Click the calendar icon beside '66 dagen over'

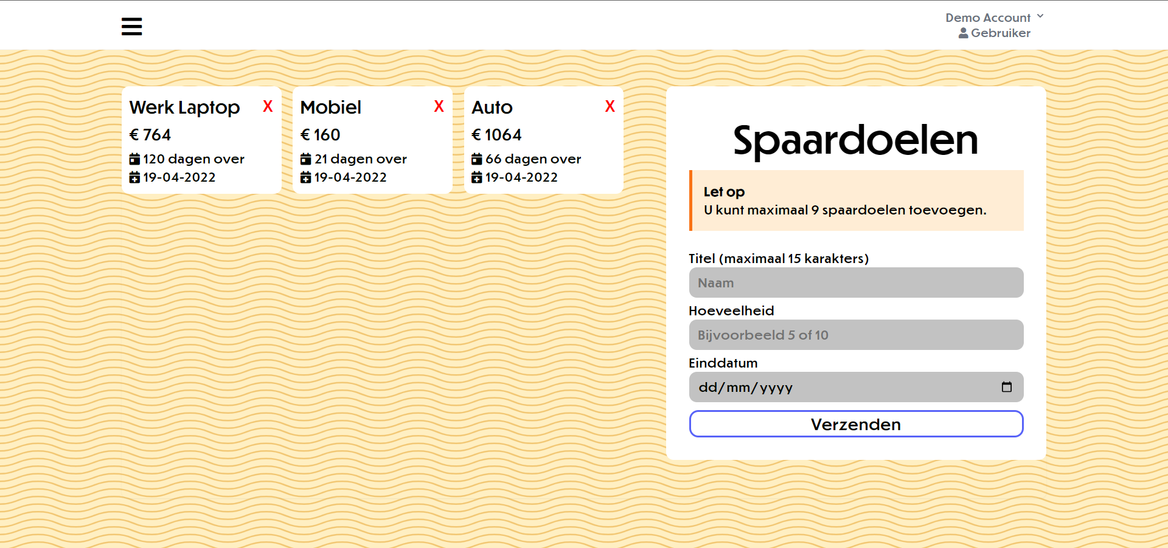coord(478,159)
